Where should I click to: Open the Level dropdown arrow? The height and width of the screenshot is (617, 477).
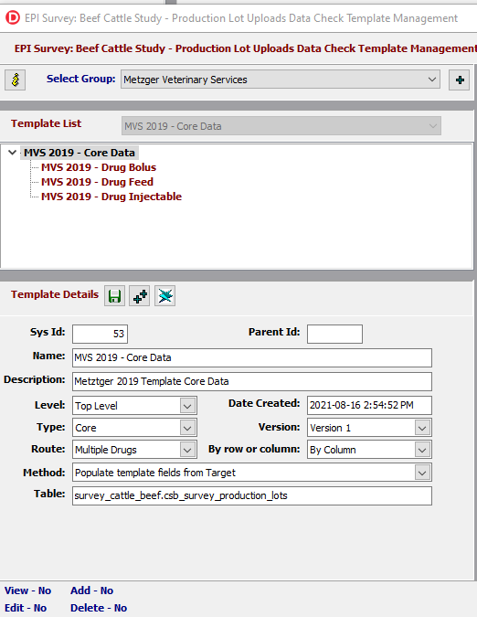(187, 406)
